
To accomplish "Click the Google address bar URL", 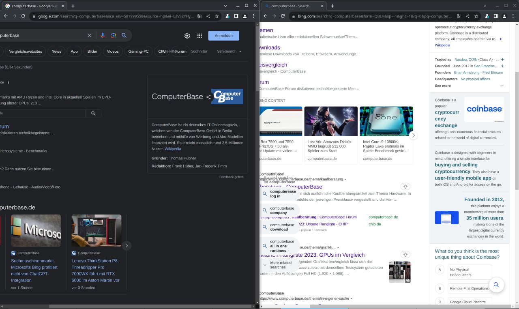I will coord(116,16).
